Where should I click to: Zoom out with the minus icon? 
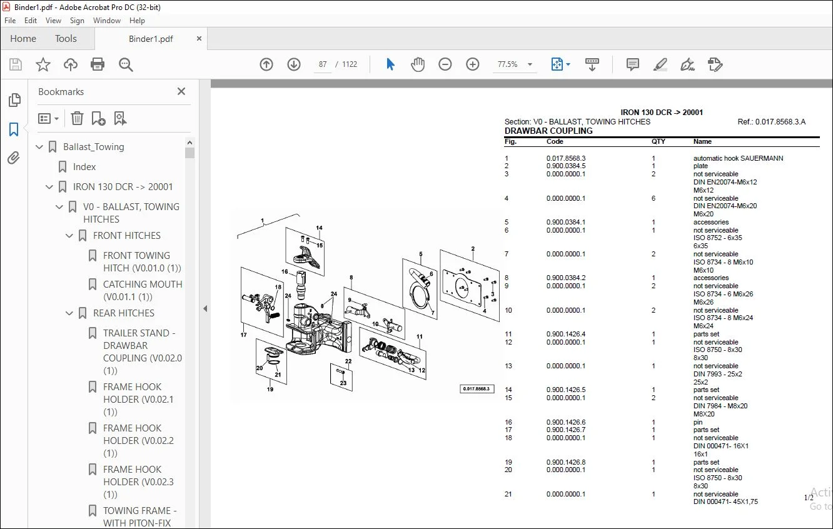coord(445,64)
